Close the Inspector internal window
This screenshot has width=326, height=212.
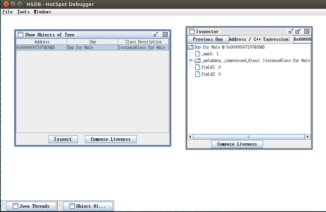[307, 31]
